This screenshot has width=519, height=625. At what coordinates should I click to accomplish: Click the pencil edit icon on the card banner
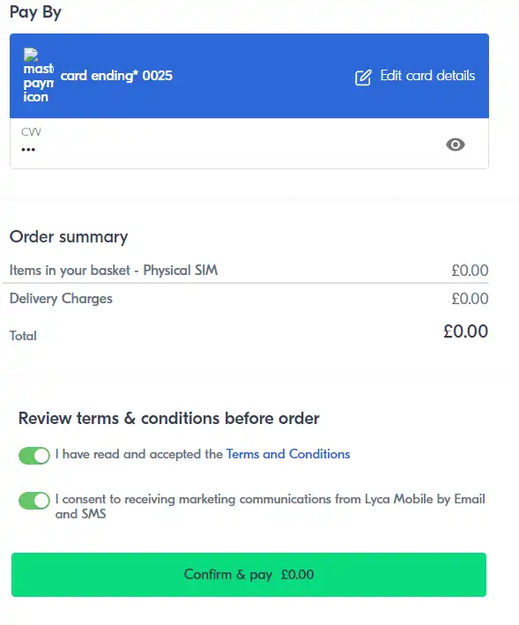pos(363,77)
